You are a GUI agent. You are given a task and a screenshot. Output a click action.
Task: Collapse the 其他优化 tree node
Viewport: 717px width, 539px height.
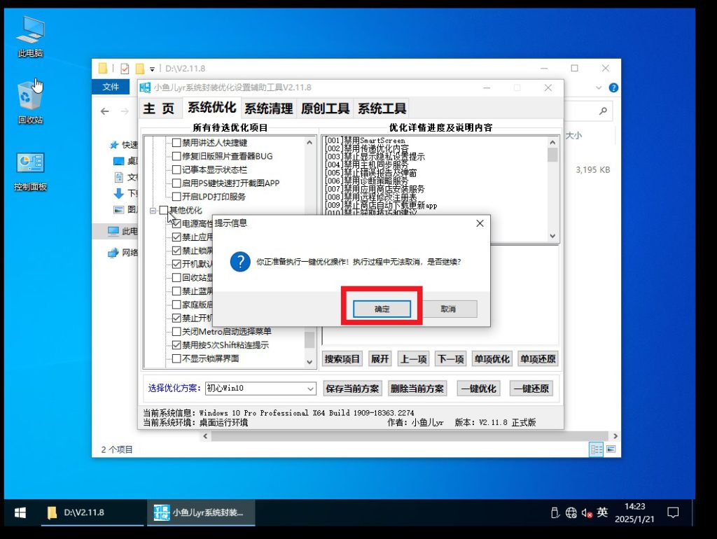(153, 211)
